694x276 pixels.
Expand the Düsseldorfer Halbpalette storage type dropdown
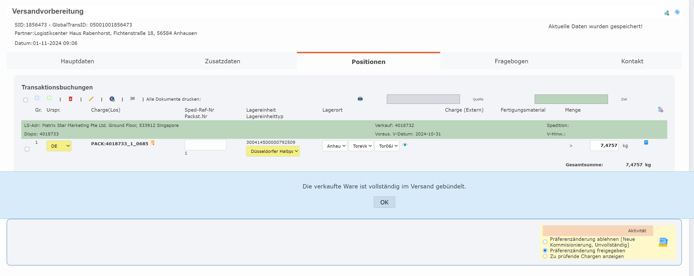click(273, 151)
